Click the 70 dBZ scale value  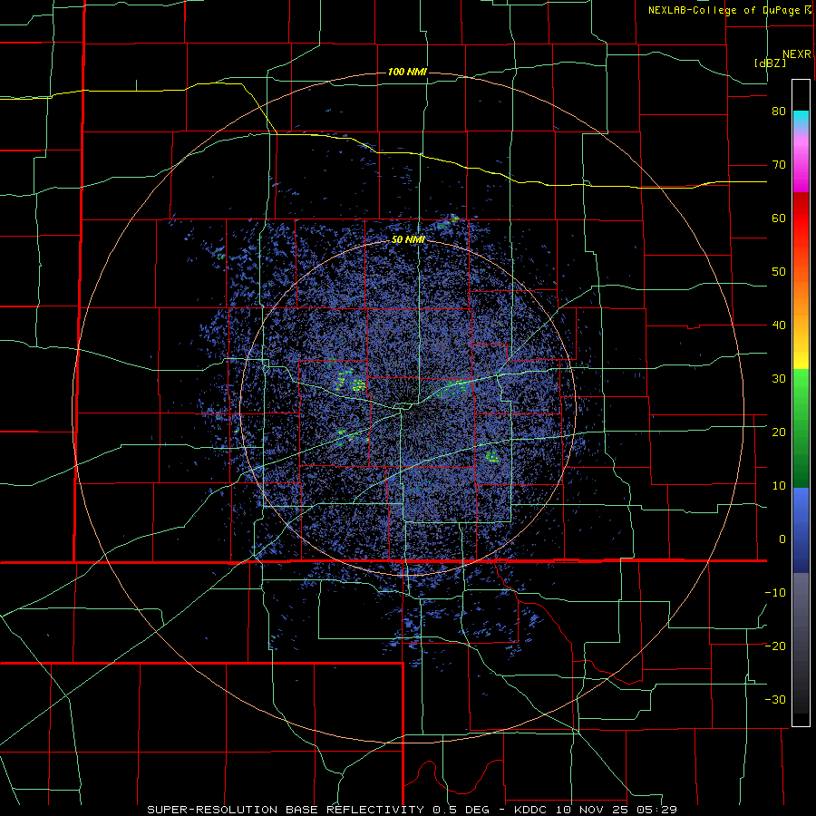point(779,165)
